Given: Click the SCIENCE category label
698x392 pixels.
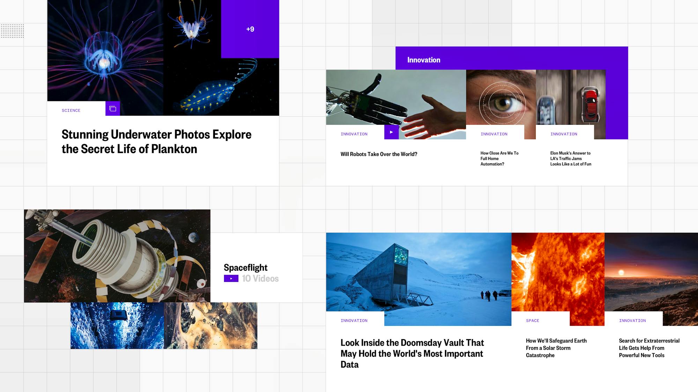Looking at the screenshot, I should click(71, 110).
